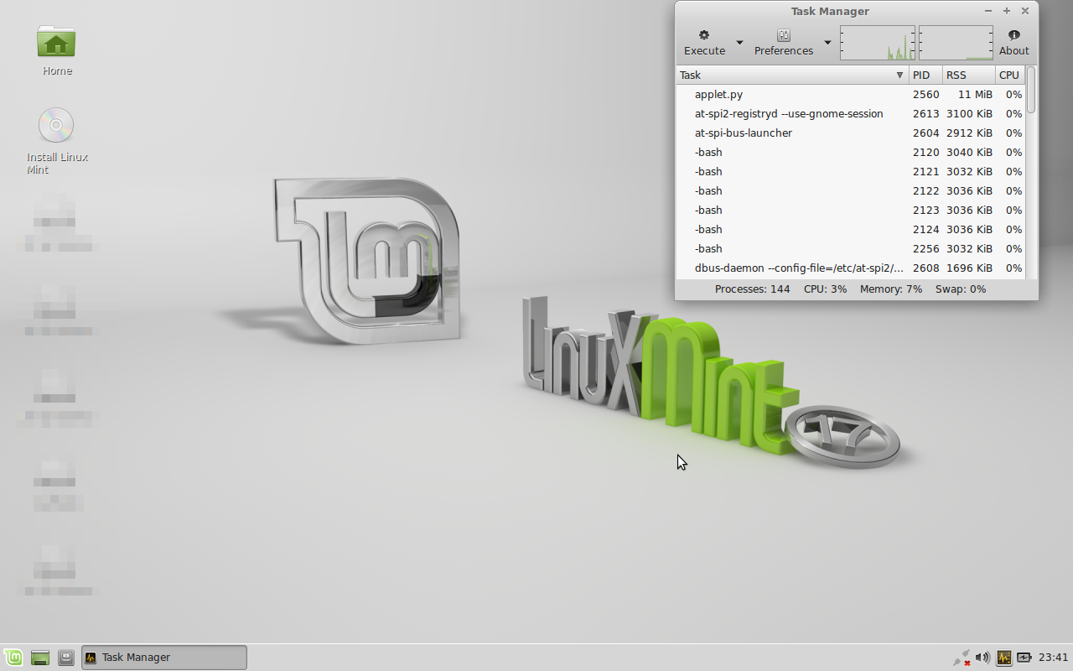Click the PID cell showing 2613

click(x=925, y=114)
